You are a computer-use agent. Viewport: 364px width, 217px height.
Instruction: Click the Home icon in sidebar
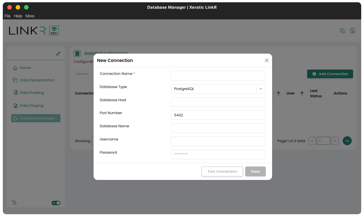15,68
